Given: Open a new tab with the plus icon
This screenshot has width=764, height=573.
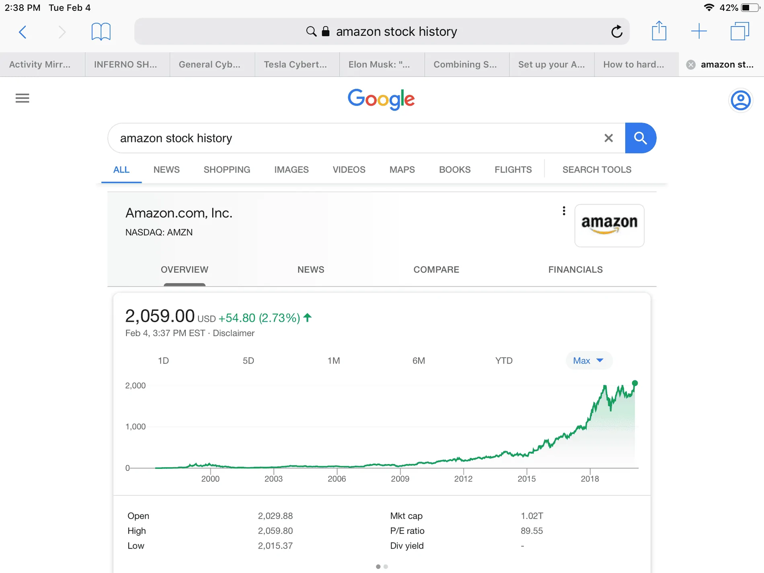Looking at the screenshot, I should tap(700, 31).
